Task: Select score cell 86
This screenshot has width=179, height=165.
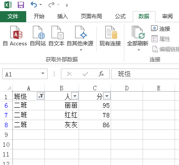Action: (95, 125)
